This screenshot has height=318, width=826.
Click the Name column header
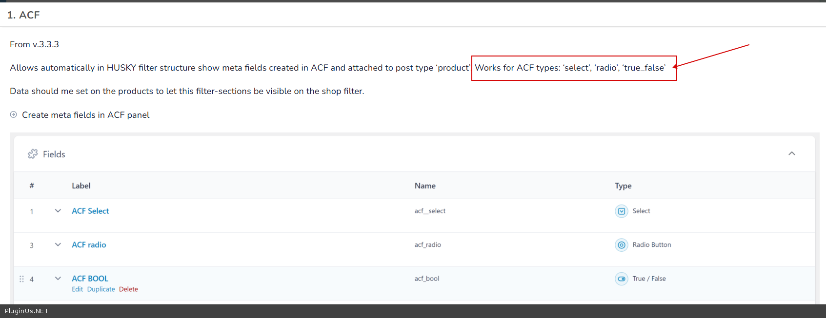pyautogui.click(x=425, y=186)
